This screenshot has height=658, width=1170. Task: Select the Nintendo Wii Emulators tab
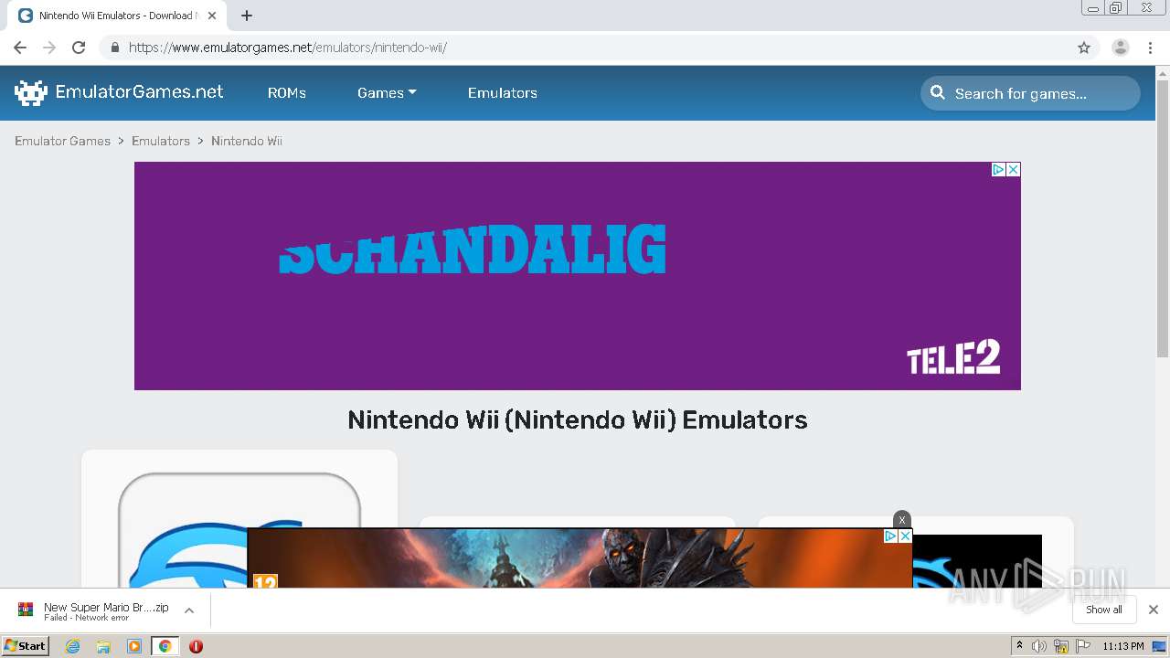click(114, 16)
